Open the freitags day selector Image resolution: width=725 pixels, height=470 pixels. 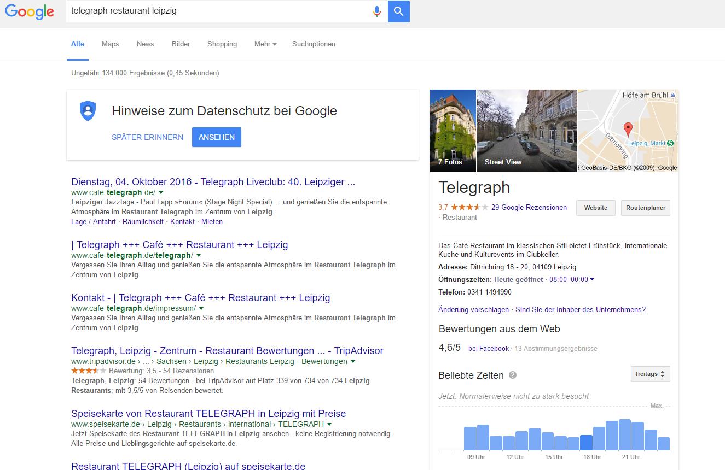pyautogui.click(x=650, y=374)
